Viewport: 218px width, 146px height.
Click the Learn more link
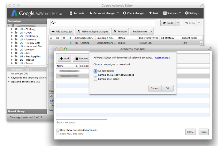click(162, 58)
